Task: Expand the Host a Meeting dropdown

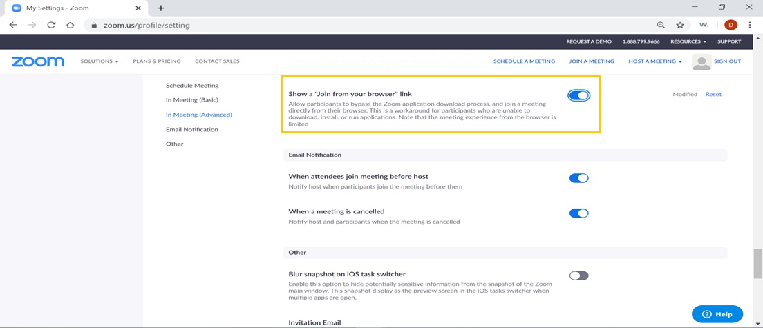Action: point(654,61)
